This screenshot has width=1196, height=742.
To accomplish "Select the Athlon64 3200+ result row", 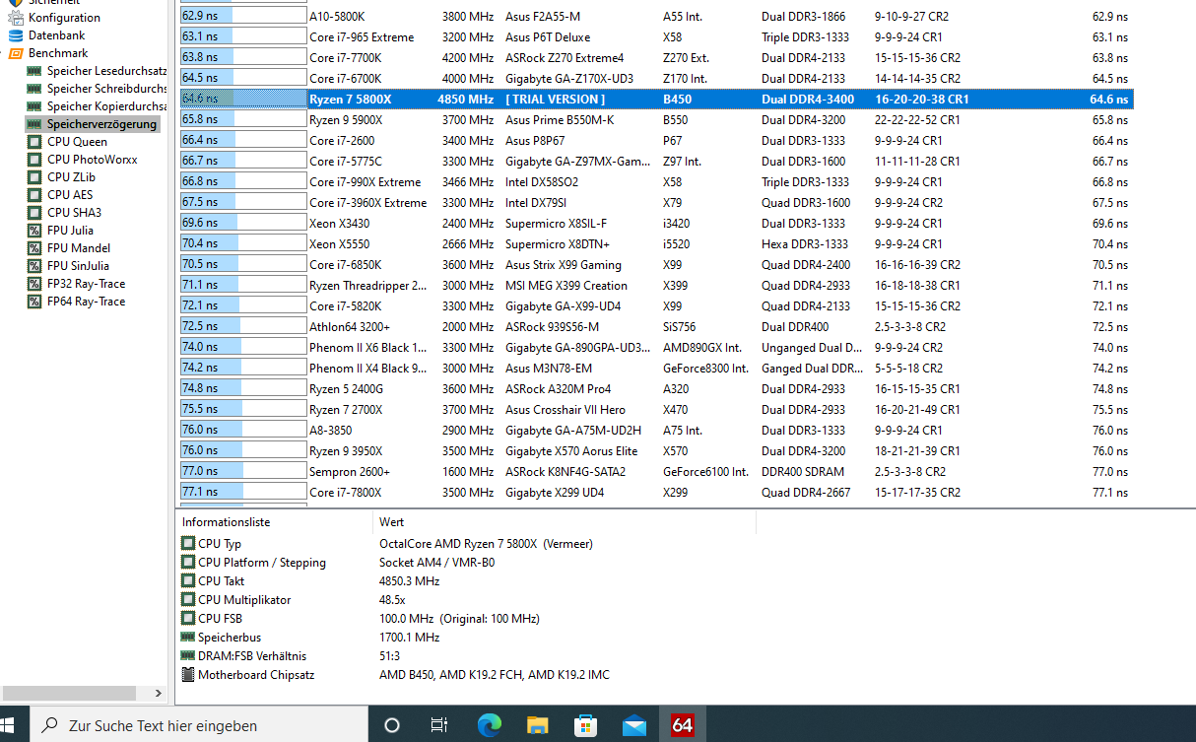I will 656,327.
